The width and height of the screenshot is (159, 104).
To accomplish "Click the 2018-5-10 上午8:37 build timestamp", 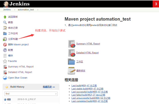I will [x=27, y=99].
